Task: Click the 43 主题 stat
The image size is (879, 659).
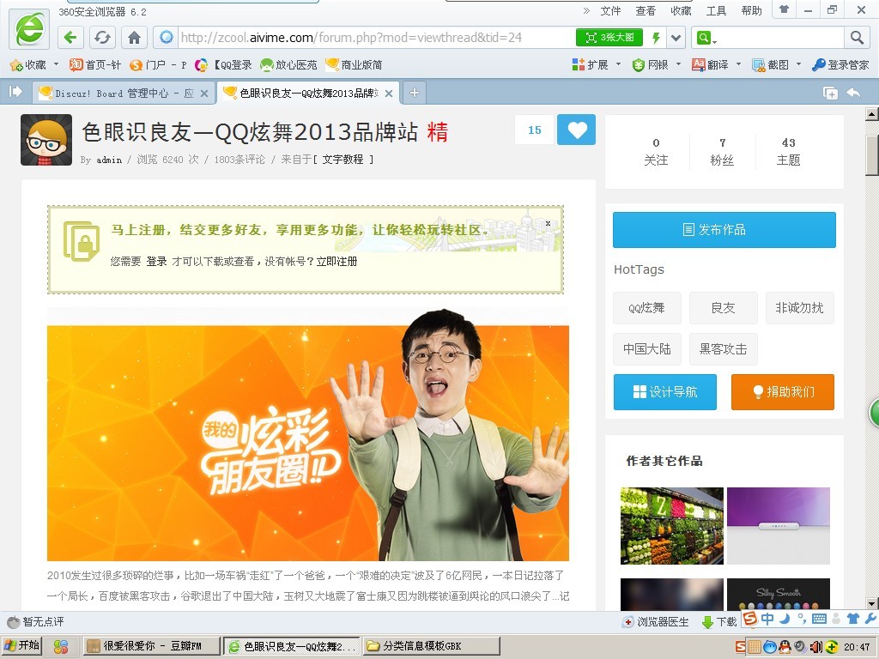Action: 788,151
